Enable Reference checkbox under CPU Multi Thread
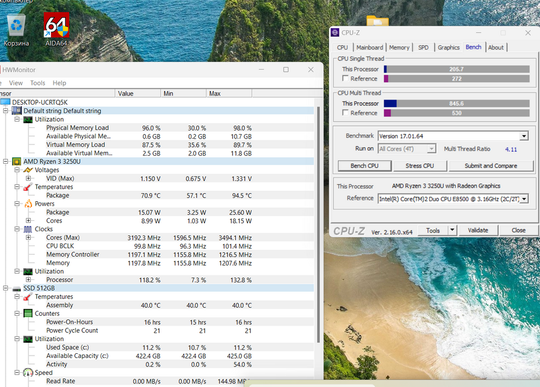The height and width of the screenshot is (387, 540). tap(345, 113)
